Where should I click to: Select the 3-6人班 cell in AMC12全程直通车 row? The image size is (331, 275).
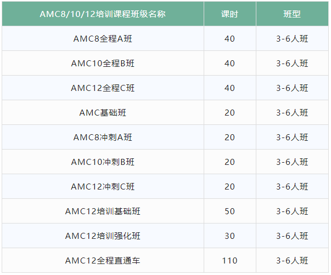point(292,261)
